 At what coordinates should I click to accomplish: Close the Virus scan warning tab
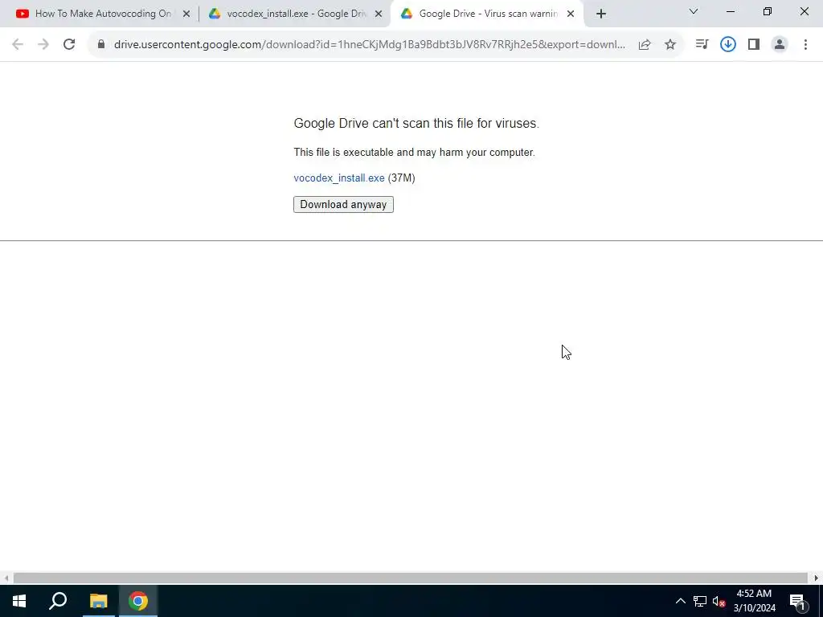(571, 14)
